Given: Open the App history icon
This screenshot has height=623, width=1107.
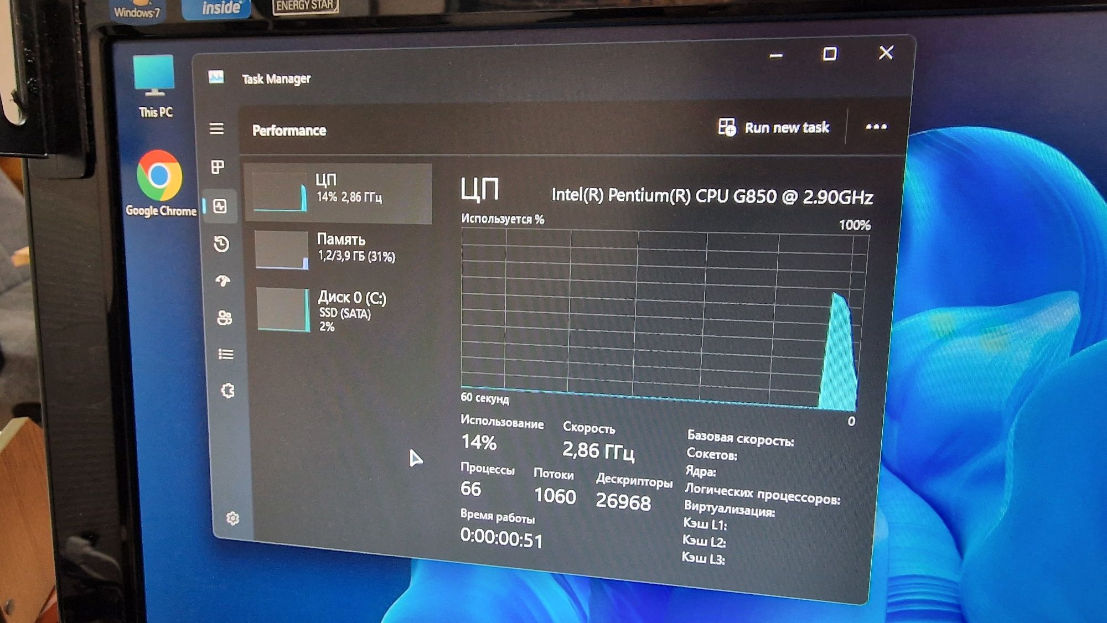Looking at the screenshot, I should click(221, 244).
